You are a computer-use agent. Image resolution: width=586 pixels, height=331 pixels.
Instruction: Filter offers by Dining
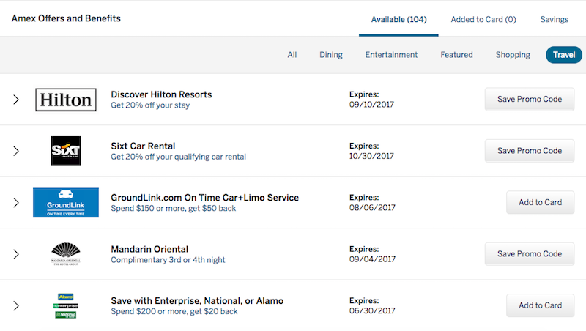point(331,55)
